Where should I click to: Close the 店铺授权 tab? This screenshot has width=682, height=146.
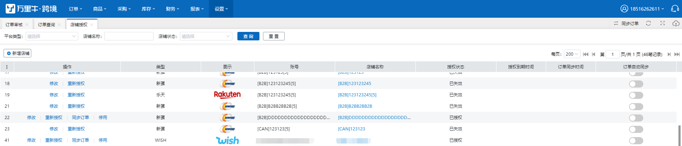pyautogui.click(x=92, y=24)
